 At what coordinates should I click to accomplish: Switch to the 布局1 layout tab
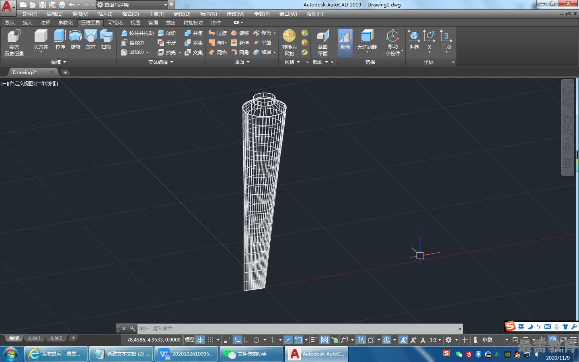click(34, 338)
